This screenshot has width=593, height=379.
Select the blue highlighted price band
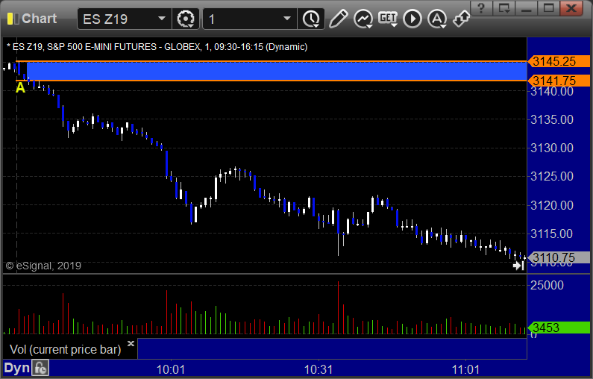coord(276,71)
